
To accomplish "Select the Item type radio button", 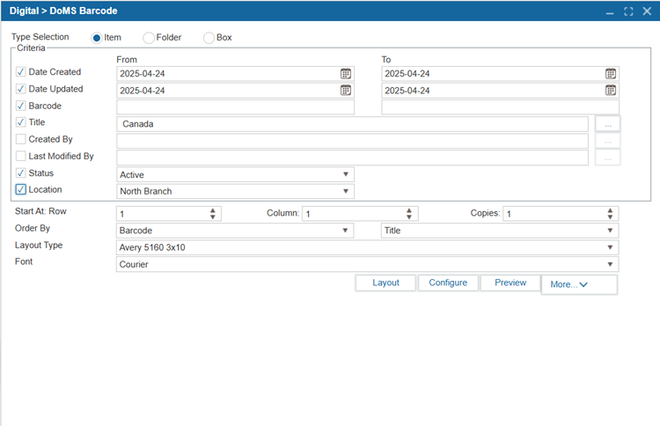I will tap(97, 38).
